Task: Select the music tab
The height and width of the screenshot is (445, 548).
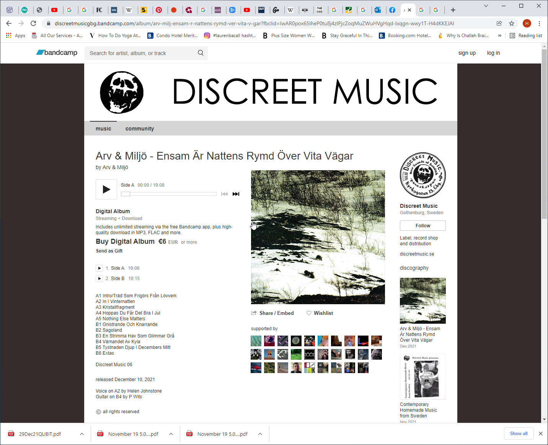Action: coord(103,129)
